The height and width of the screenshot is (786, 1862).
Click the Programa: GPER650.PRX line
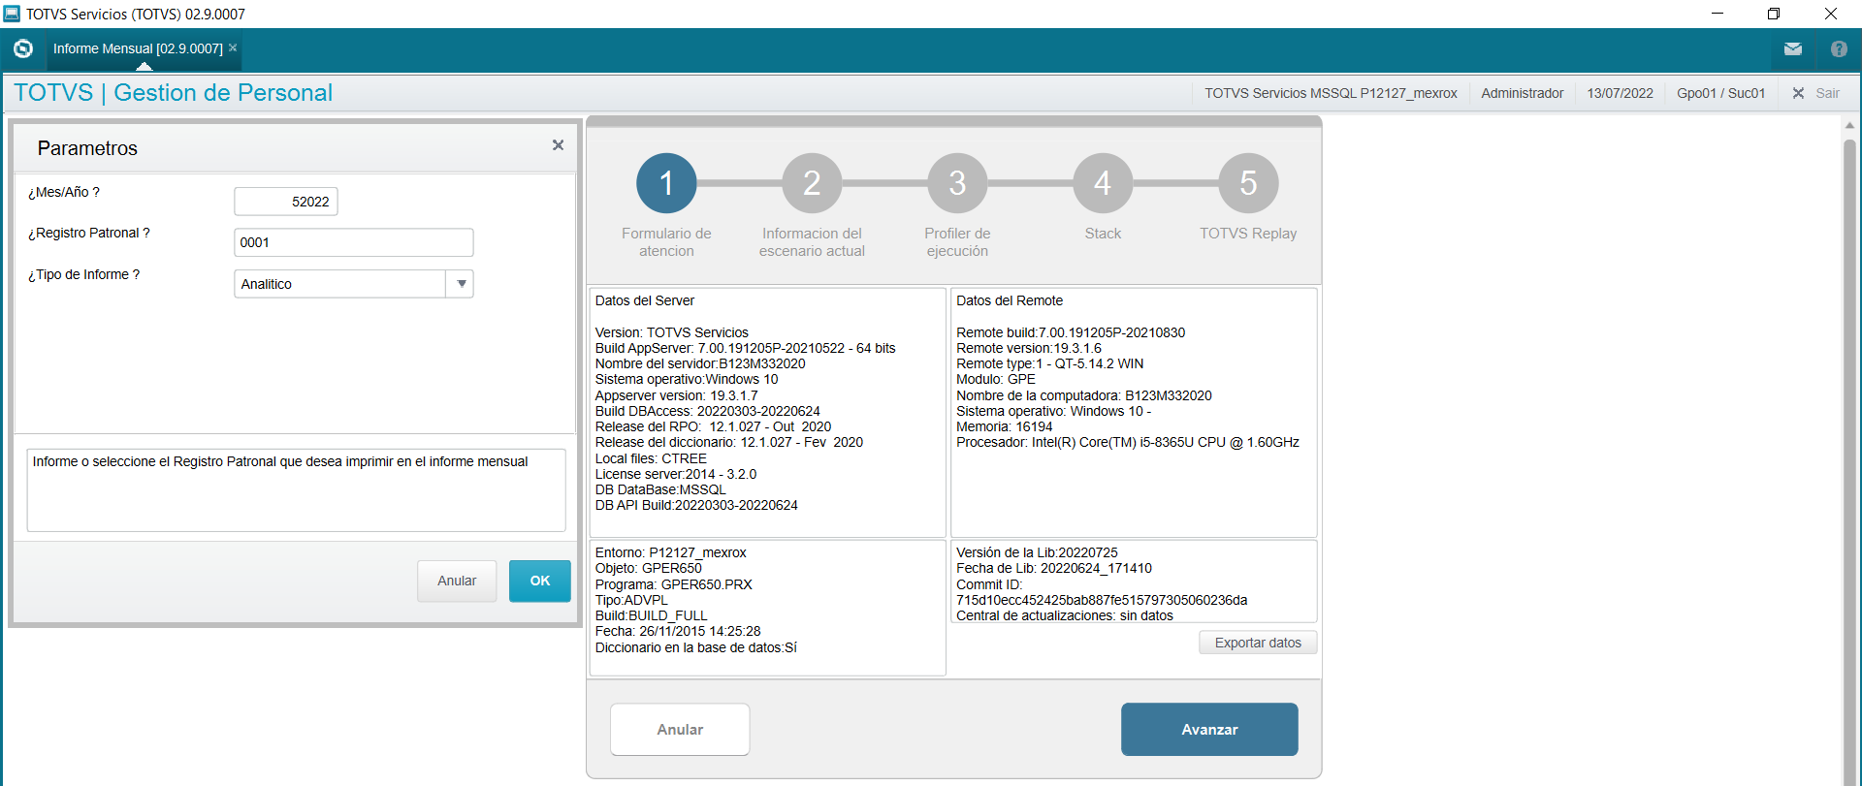[674, 584]
